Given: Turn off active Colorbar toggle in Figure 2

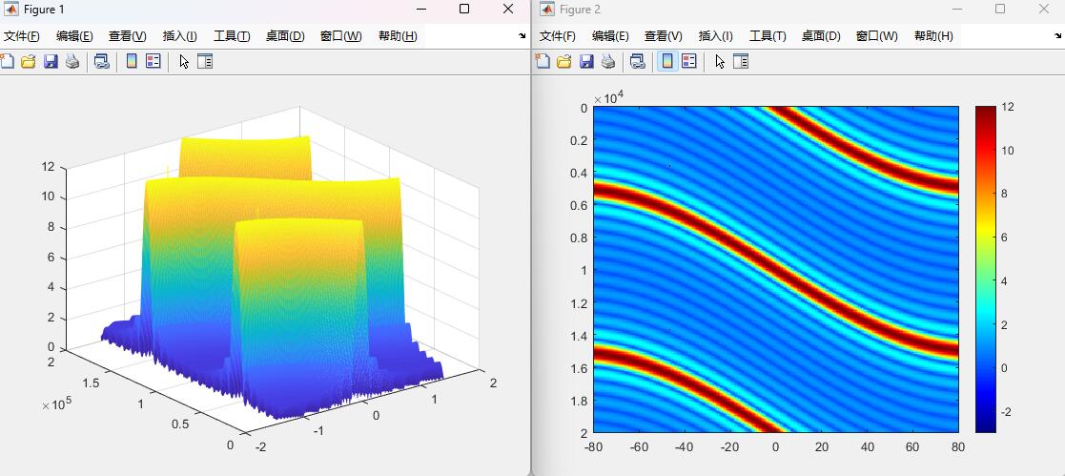Looking at the screenshot, I should (667, 62).
